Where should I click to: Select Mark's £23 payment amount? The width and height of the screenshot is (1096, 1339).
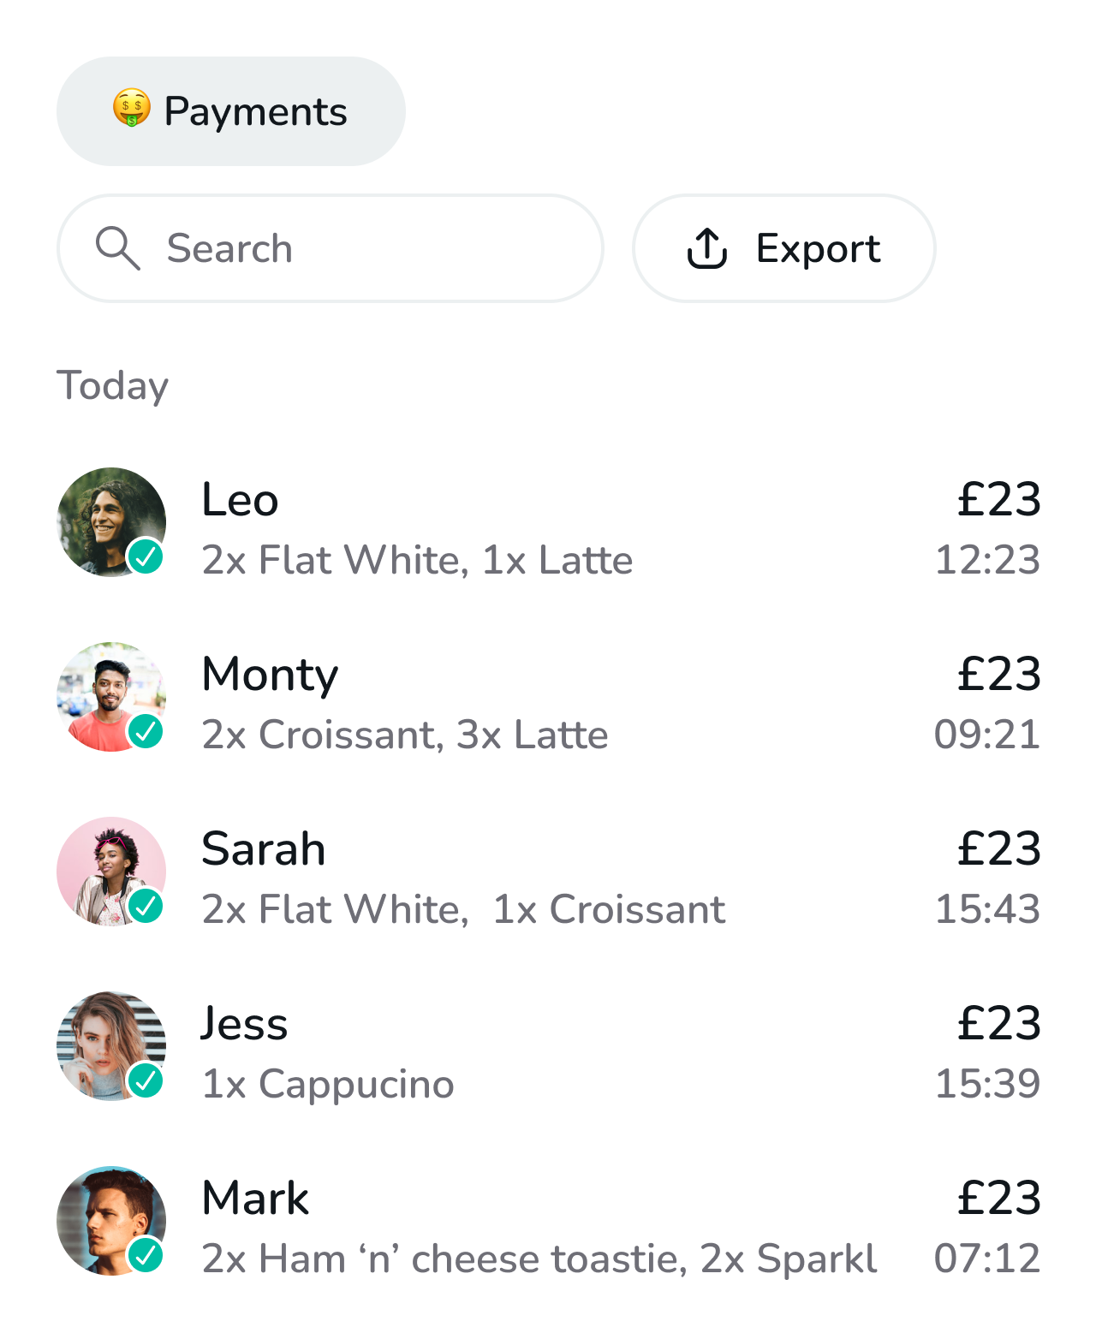[998, 1198]
